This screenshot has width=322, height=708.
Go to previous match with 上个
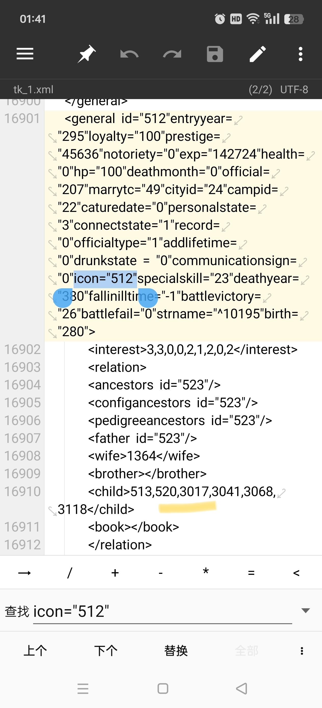click(35, 651)
